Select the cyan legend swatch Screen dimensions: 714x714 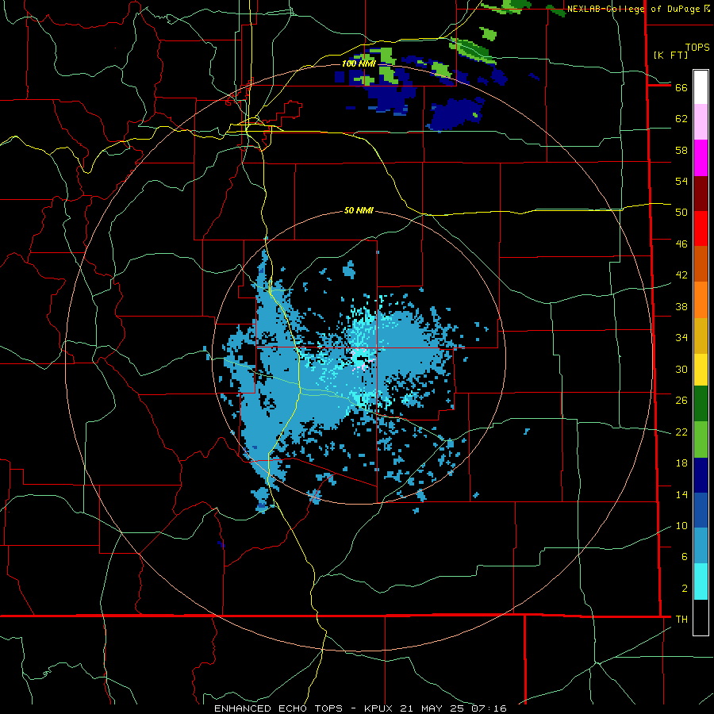click(x=701, y=582)
